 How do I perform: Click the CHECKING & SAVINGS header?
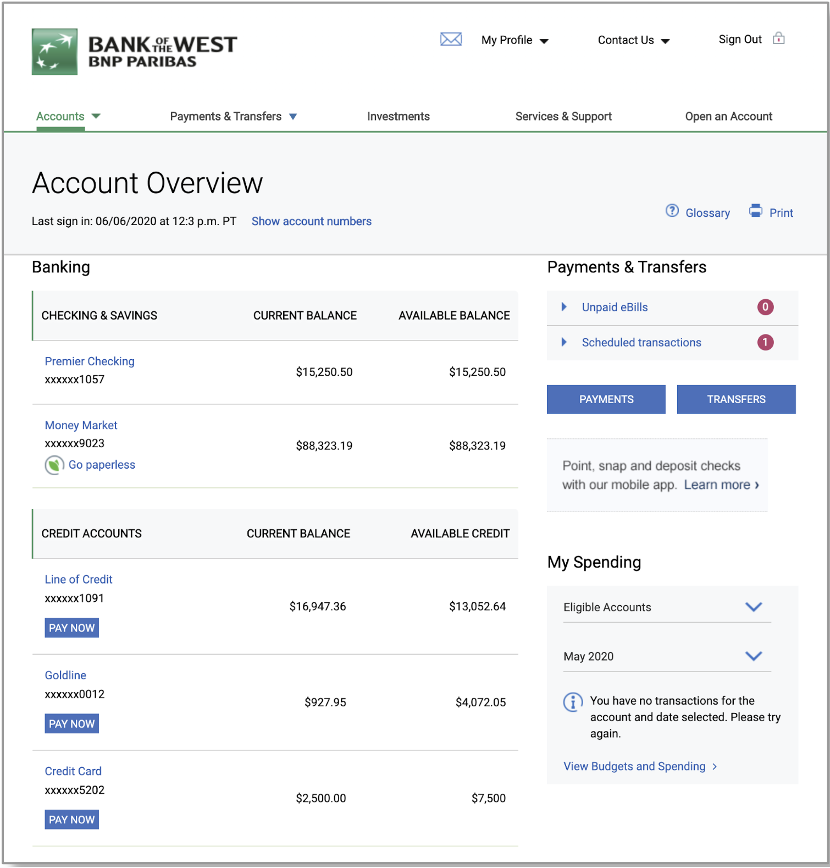[x=99, y=316]
